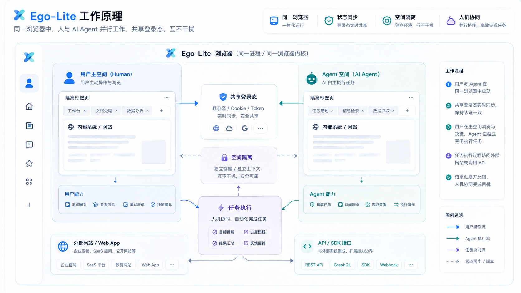Close the 数据抓取 tab

(393, 111)
